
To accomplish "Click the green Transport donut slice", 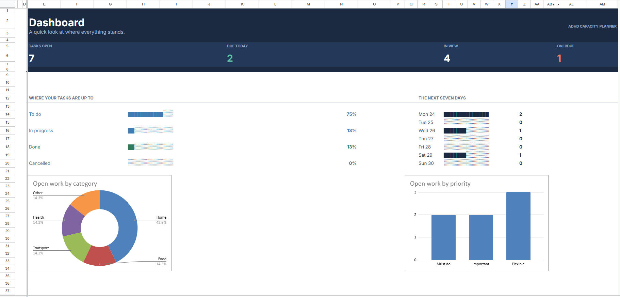I will pos(77,246).
